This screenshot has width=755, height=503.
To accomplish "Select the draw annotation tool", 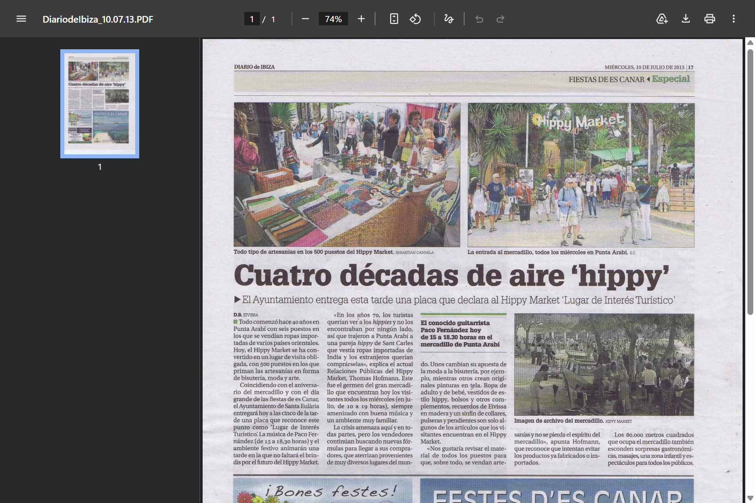I will (449, 19).
